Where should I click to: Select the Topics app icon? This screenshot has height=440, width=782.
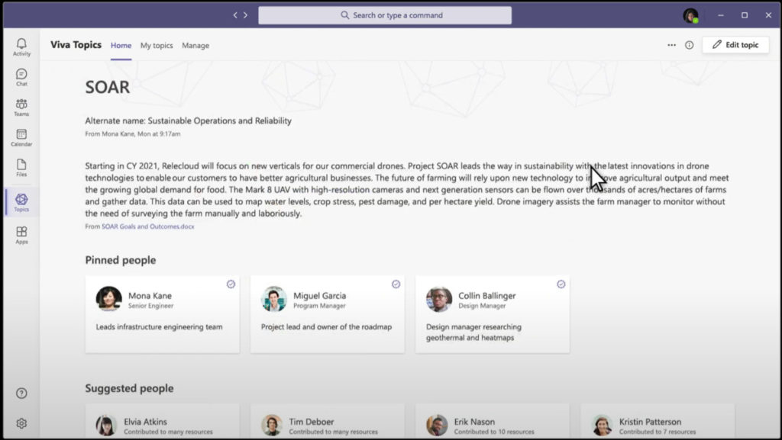21,202
